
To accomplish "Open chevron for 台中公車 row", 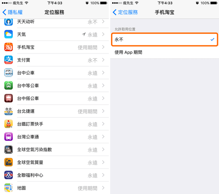I will point(103,73).
